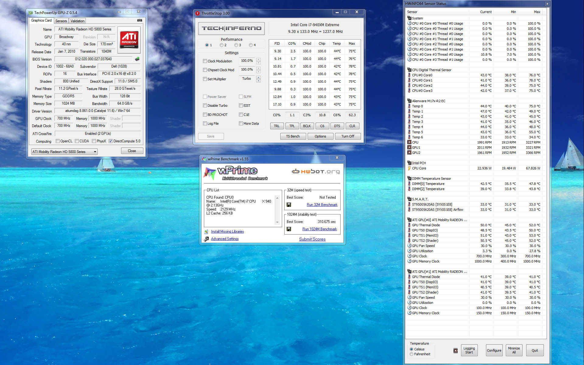
Task: Click the Close button in GPU-Z
Action: [132, 151]
